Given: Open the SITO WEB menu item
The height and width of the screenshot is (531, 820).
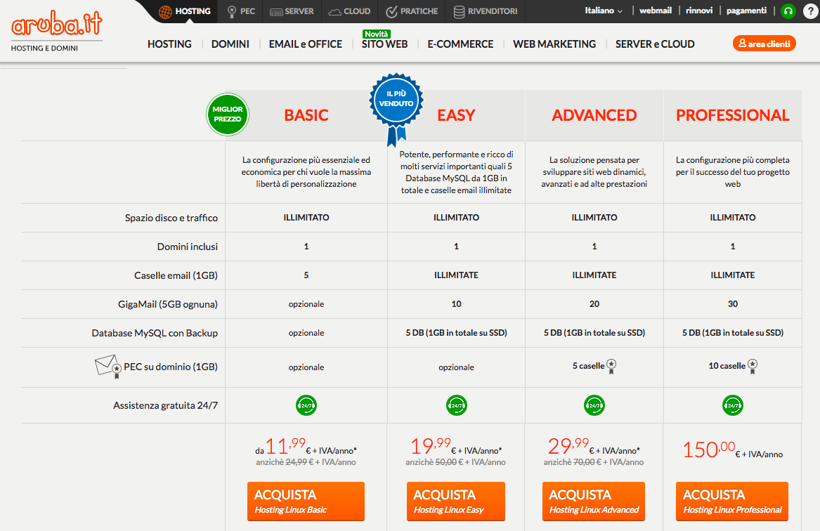Looking at the screenshot, I should [384, 44].
